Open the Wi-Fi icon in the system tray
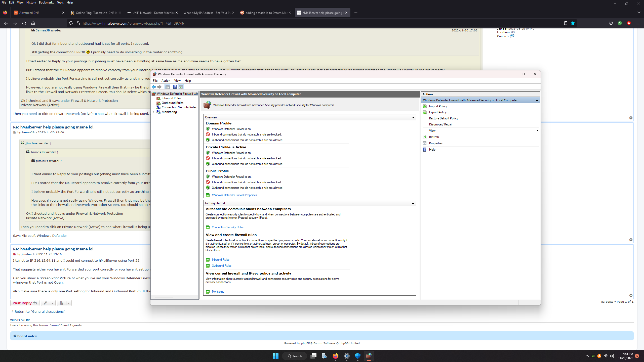Viewport: 644px width, 362px height. [606, 356]
